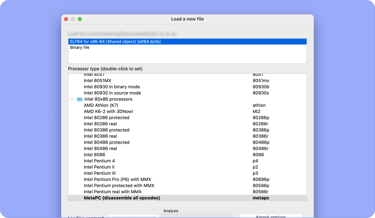This screenshot has width=375, height=218.
Task: Select the Intel 8086 processor
Action: pyautogui.click(x=94, y=154)
